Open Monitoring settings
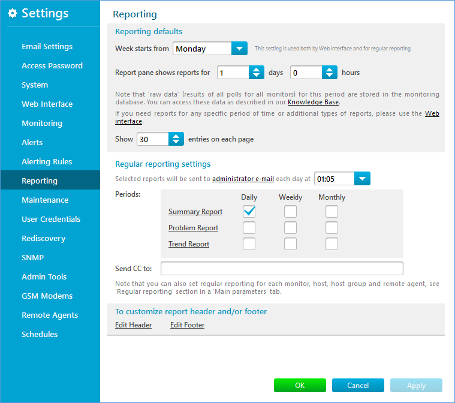The height and width of the screenshot is (403, 455). click(x=42, y=123)
